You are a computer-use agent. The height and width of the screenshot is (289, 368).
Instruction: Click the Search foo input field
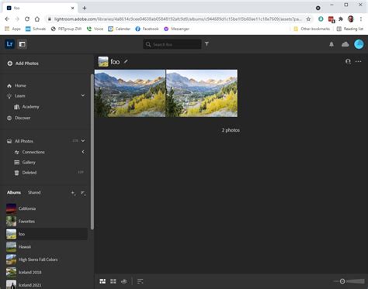(172, 44)
